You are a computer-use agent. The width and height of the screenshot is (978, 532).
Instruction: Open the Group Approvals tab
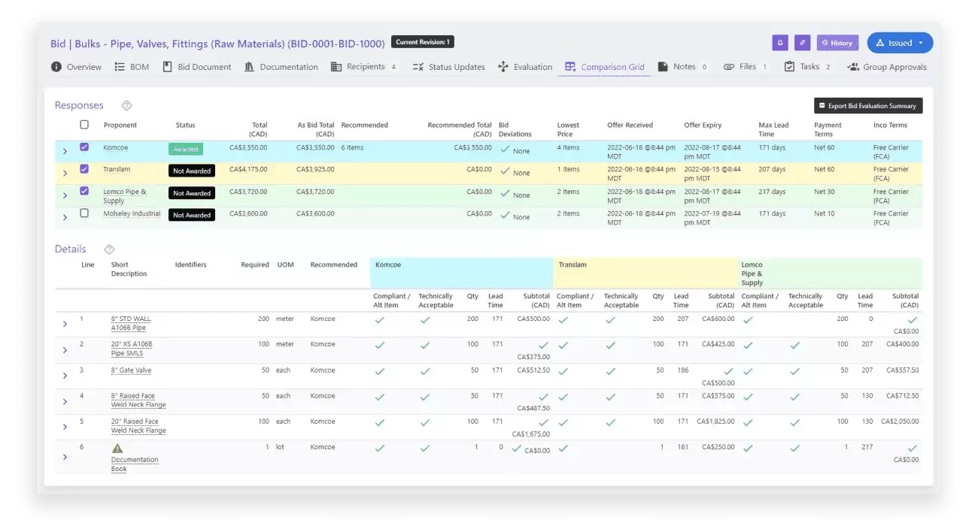887,67
